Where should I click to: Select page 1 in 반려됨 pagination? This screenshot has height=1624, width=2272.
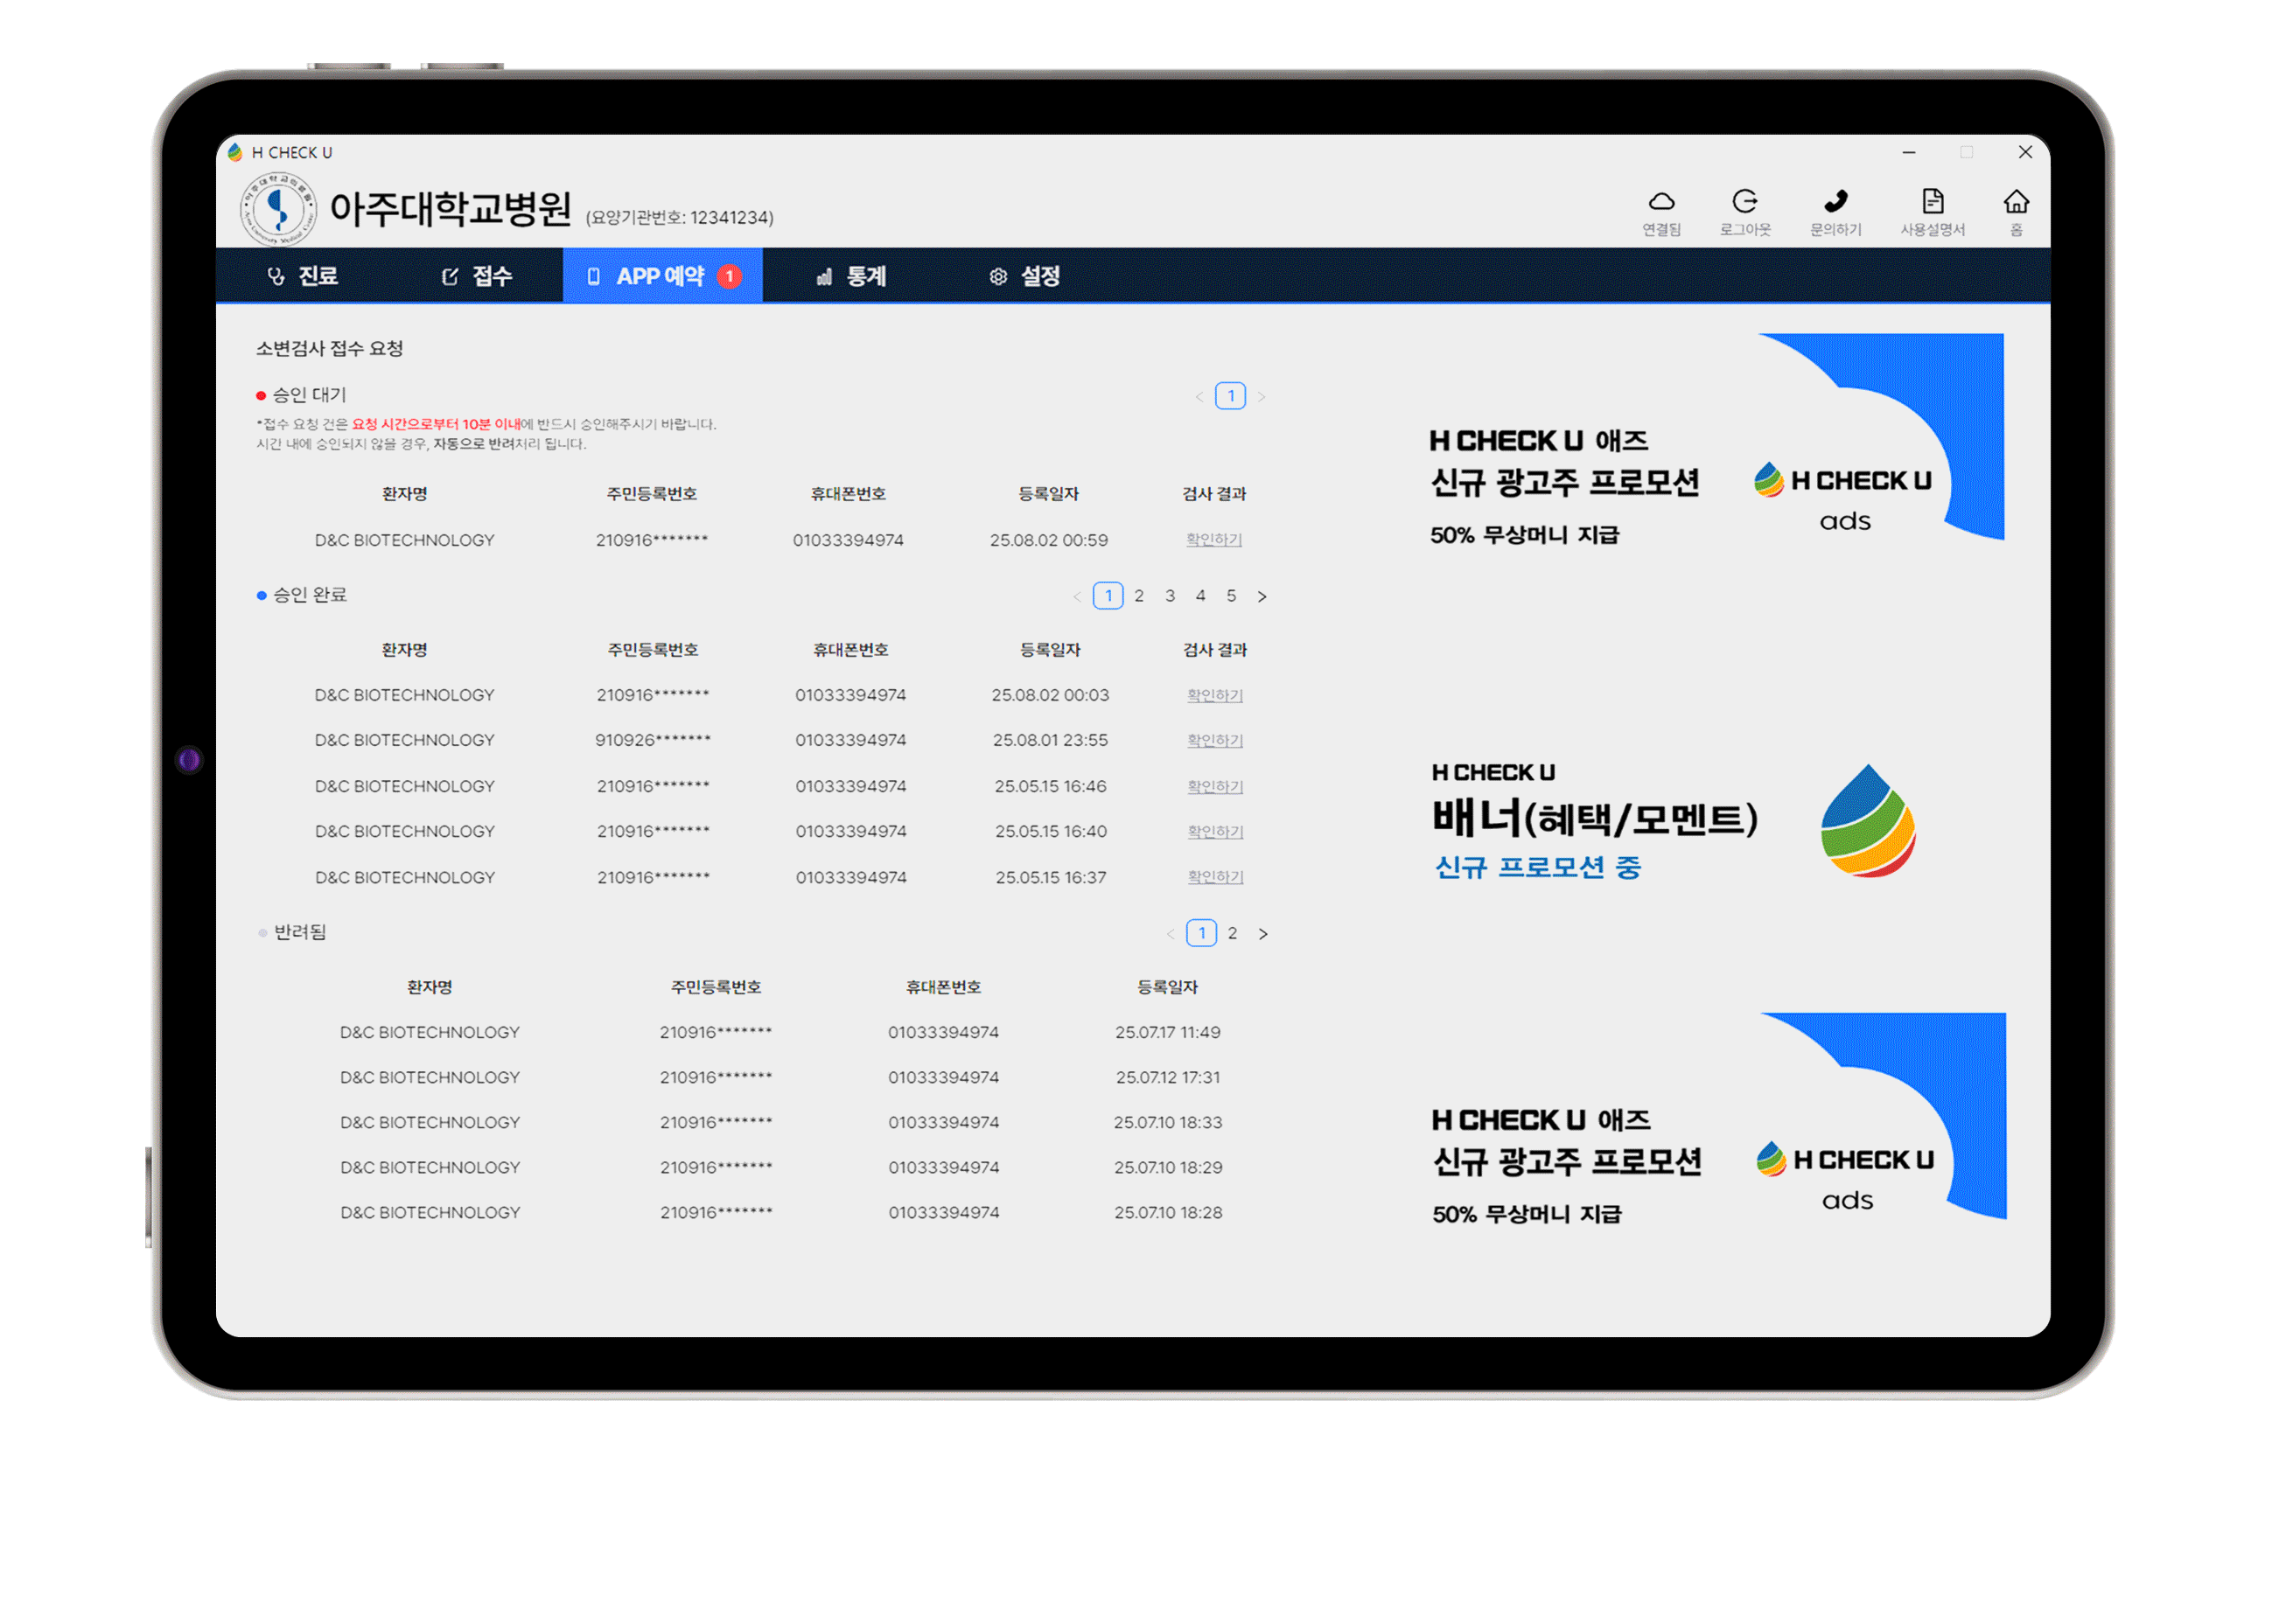coord(1201,933)
